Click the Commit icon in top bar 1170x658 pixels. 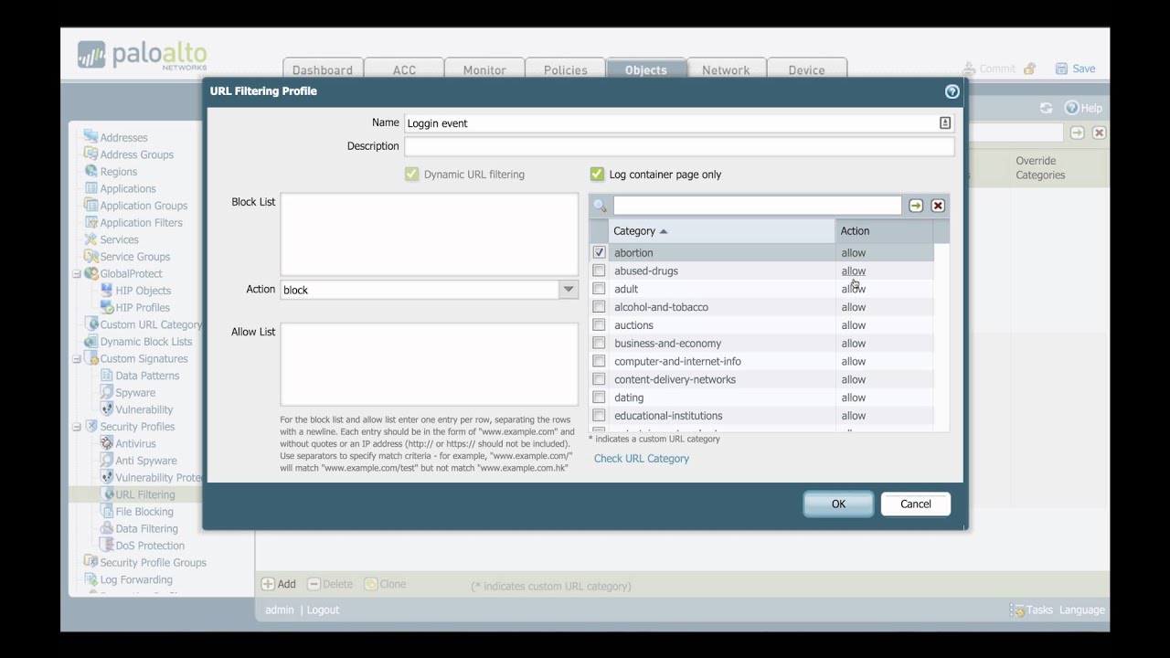(x=969, y=69)
